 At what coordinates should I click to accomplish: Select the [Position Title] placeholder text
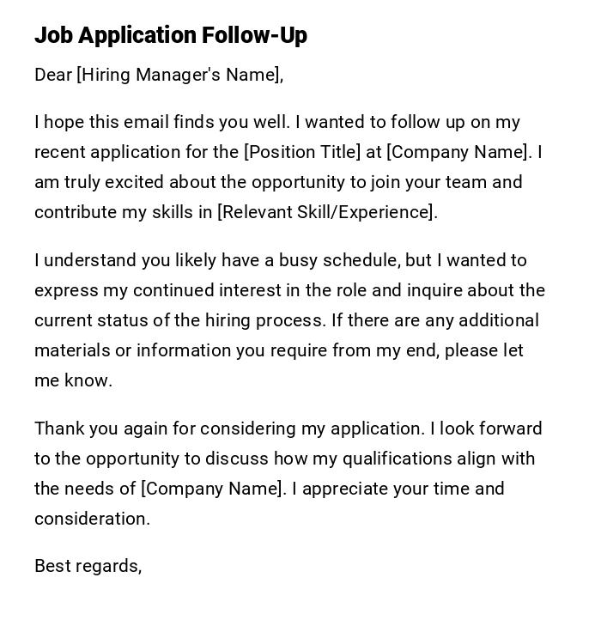[302, 152]
